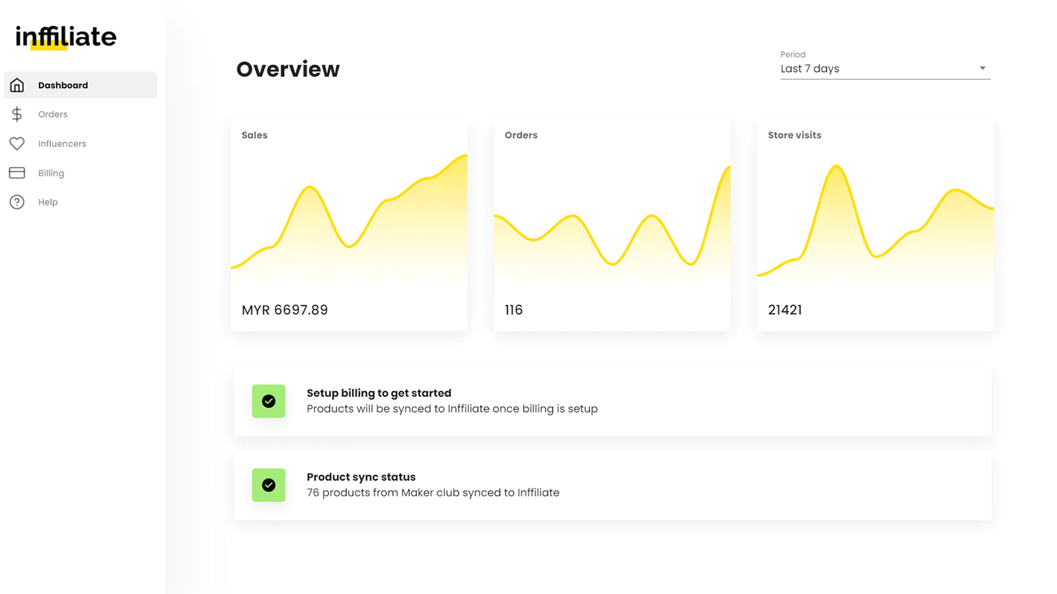Click the Orders dollar sign icon
Image resolution: width=1057 pixels, height=594 pixels.
pos(17,114)
